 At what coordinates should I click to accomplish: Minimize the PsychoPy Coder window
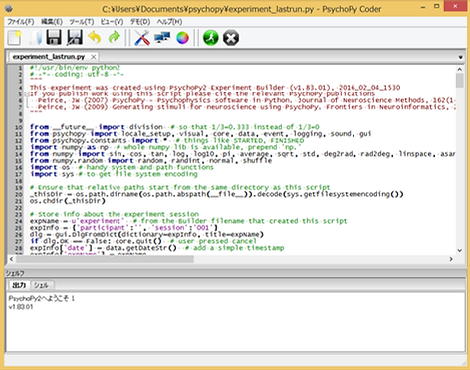tap(423, 7)
